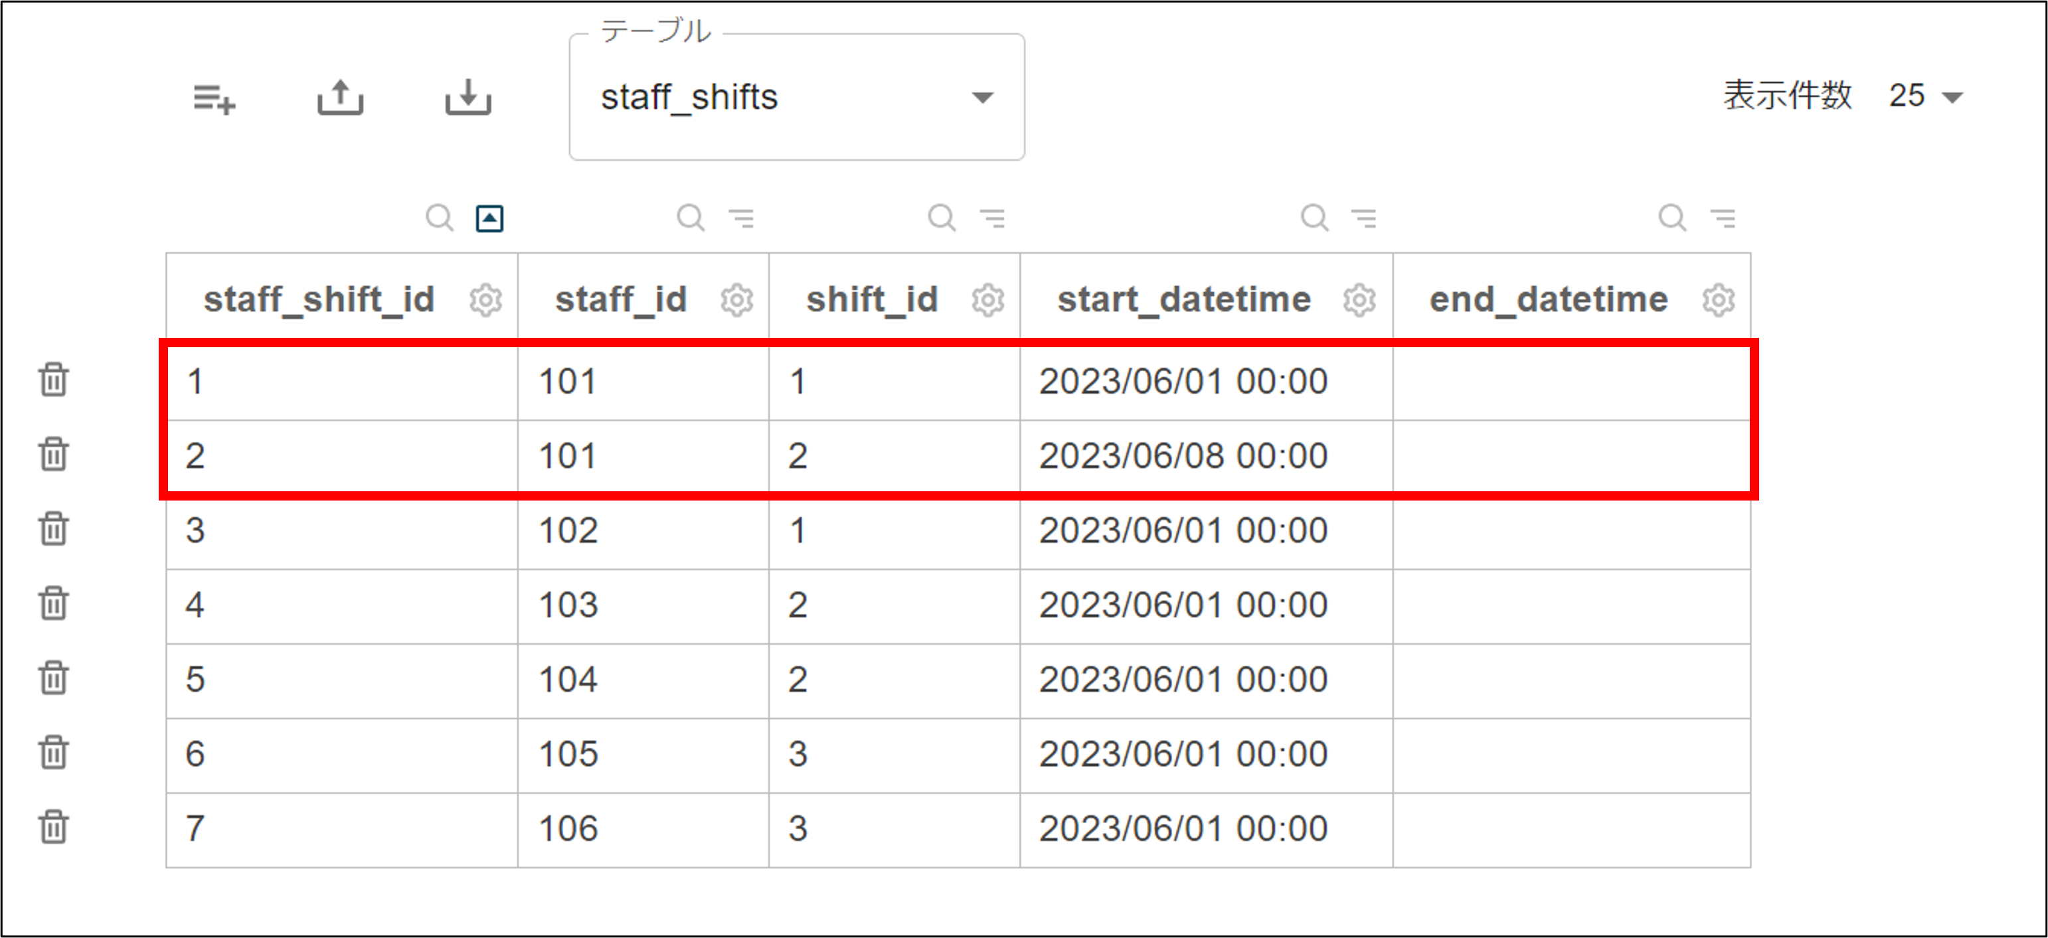Click start_datetime cell in row 3

tap(1206, 532)
